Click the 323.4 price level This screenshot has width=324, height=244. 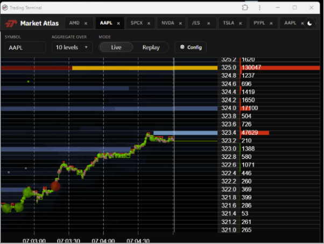point(229,133)
